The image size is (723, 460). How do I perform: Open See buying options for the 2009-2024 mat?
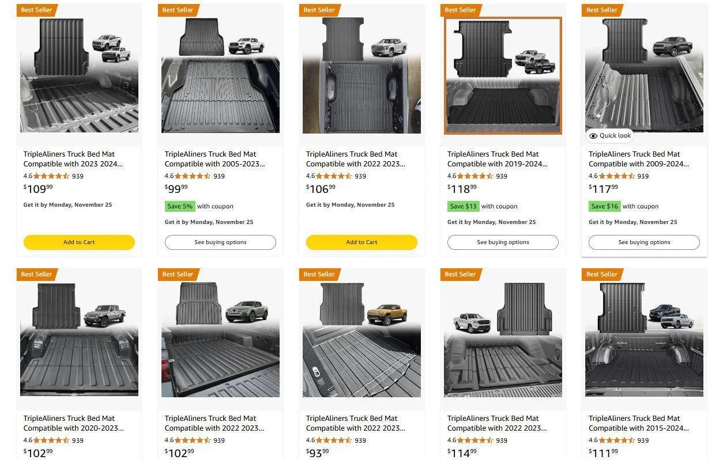tap(643, 242)
